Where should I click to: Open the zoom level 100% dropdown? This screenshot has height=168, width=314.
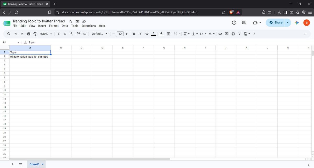(46, 34)
